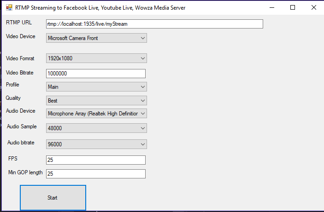
Task: Click the RTMP URL text field
Action: 154,24
